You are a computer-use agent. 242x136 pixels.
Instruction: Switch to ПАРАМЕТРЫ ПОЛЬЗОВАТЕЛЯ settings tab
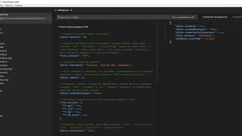tap(215, 17)
